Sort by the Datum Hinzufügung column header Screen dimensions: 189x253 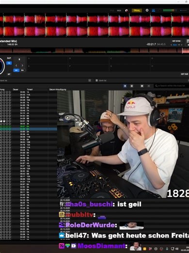58,90
